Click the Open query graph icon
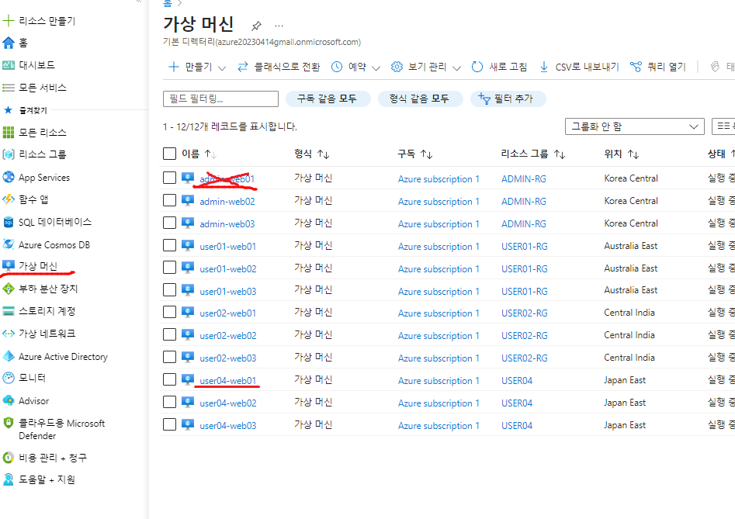Screen dimensions: 735x519 pos(636,67)
